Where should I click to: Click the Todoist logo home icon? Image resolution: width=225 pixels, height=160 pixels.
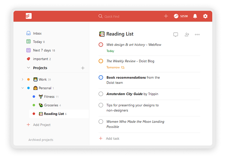[28, 16]
